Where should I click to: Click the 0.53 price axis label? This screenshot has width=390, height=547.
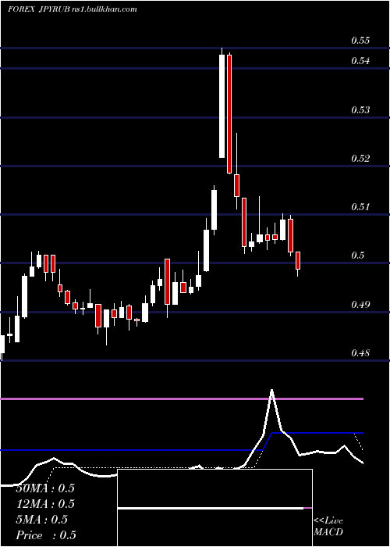point(360,110)
